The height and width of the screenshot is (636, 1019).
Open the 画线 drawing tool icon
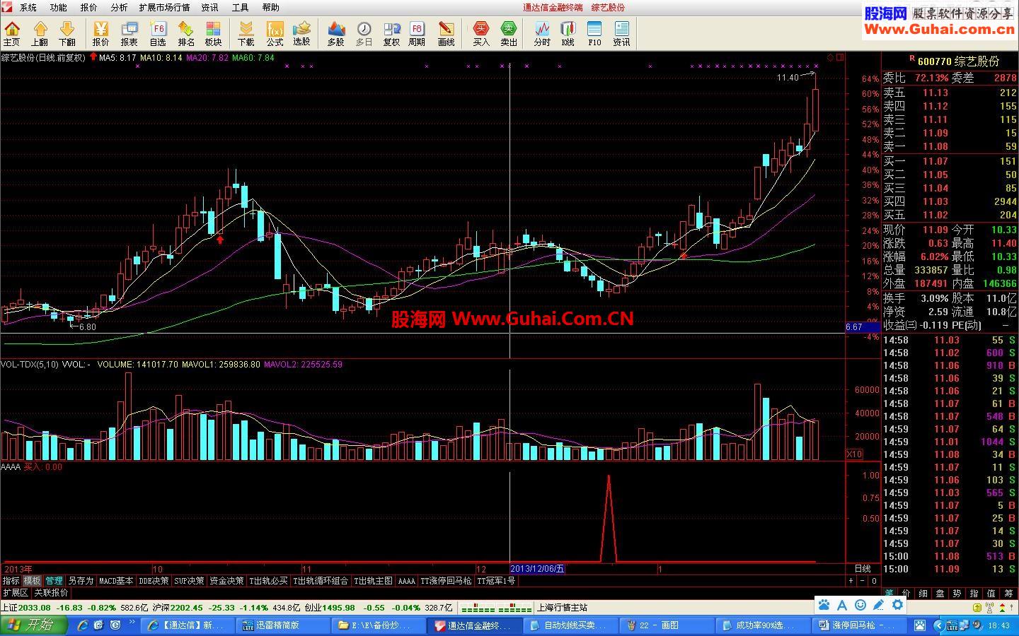coord(447,33)
